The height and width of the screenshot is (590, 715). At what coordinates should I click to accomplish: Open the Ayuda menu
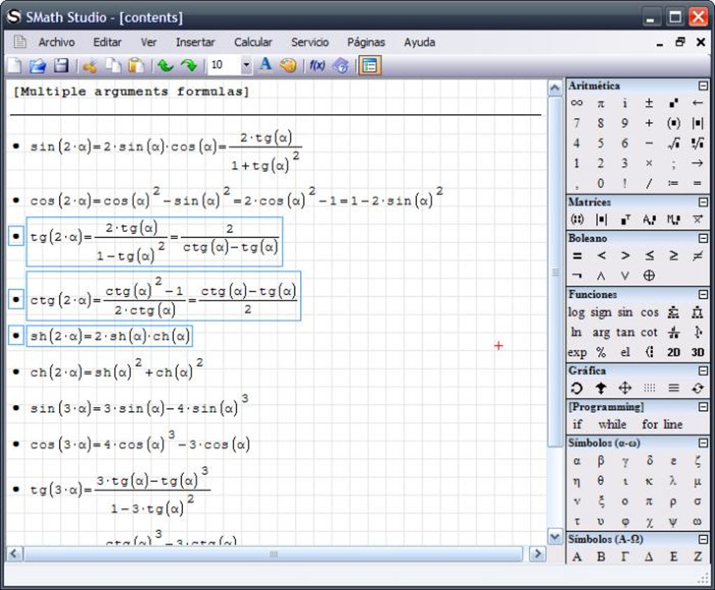(419, 42)
